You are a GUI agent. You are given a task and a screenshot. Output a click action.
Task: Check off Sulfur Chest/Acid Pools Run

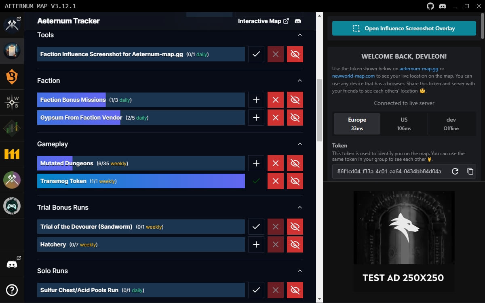pyautogui.click(x=256, y=290)
